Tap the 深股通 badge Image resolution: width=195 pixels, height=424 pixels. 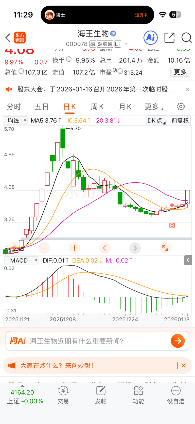[105, 44]
